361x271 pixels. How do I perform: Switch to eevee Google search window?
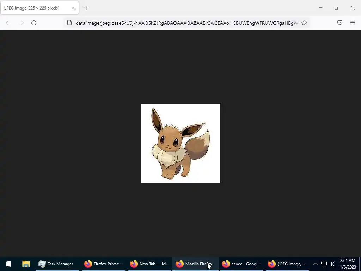[241, 264]
